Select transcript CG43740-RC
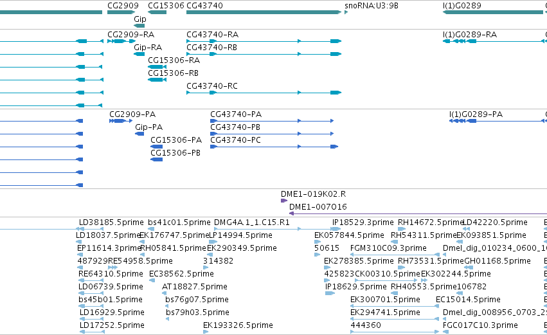The width and height of the screenshot is (547, 335). (264, 93)
